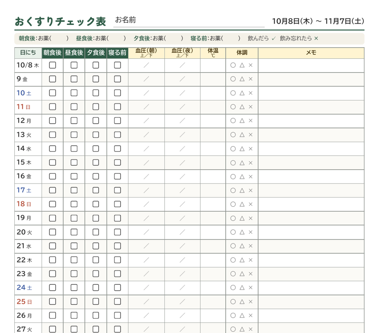Click the おくすりチェック表 title

(60, 21)
